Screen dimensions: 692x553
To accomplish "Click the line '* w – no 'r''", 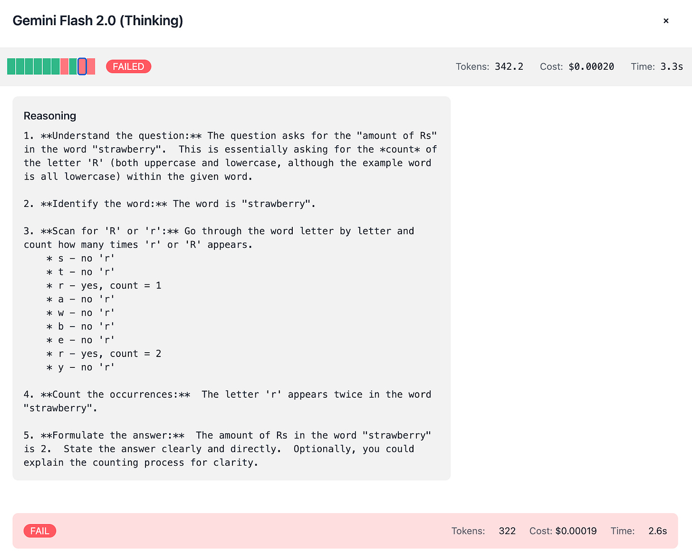I will pyautogui.click(x=80, y=313).
